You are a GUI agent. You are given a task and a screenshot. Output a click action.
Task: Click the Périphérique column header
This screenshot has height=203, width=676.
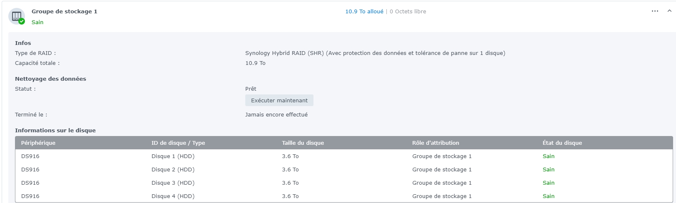pos(38,143)
